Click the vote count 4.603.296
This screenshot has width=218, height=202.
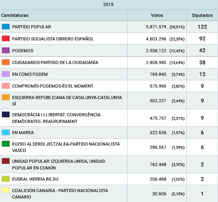(156, 39)
